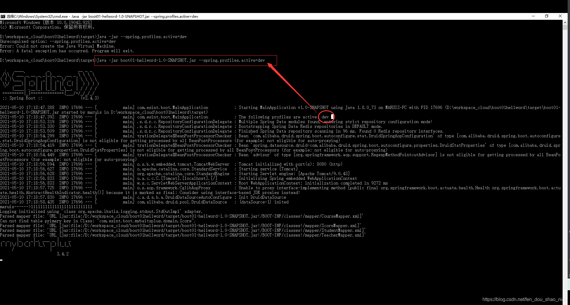Close the cmd.exe window
The height and width of the screenshot is (305, 570).
point(560,16)
